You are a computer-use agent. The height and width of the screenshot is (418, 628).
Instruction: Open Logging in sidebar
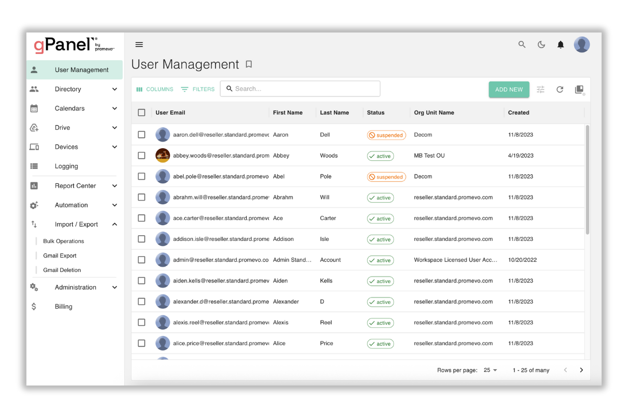(x=74, y=166)
